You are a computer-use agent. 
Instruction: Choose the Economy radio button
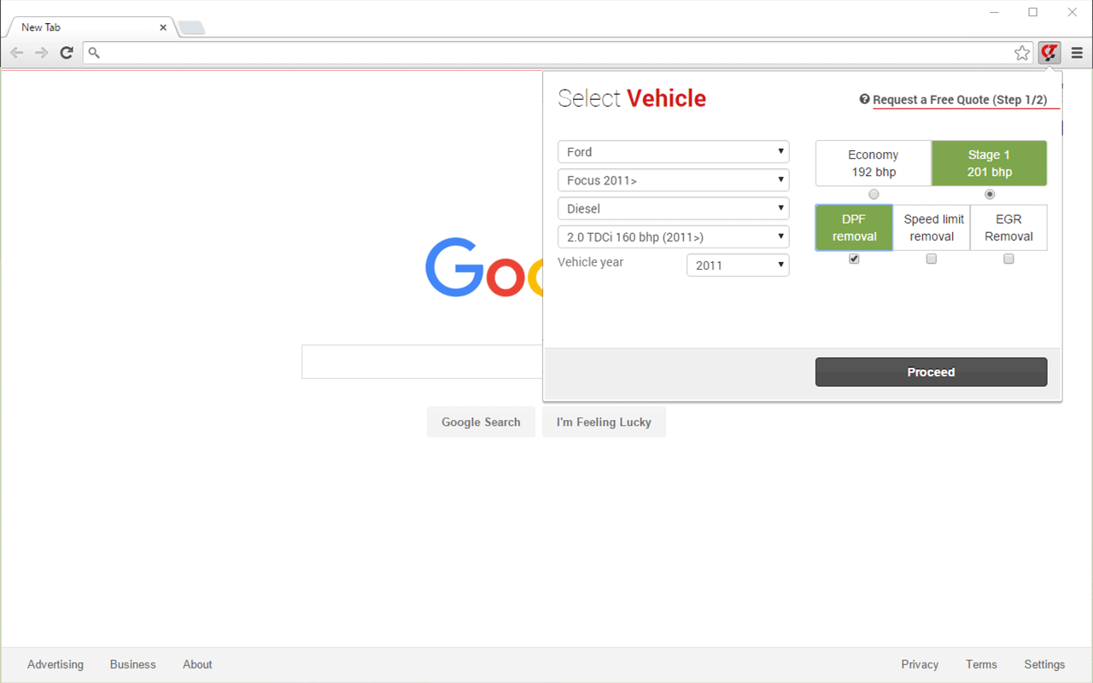point(874,195)
